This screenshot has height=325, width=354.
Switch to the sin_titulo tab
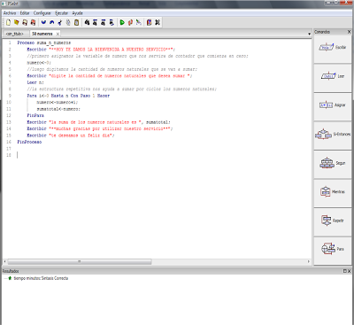pyautogui.click(x=14, y=34)
